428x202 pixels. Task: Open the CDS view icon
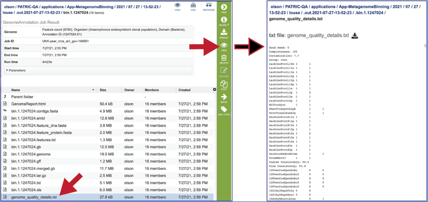193,5
